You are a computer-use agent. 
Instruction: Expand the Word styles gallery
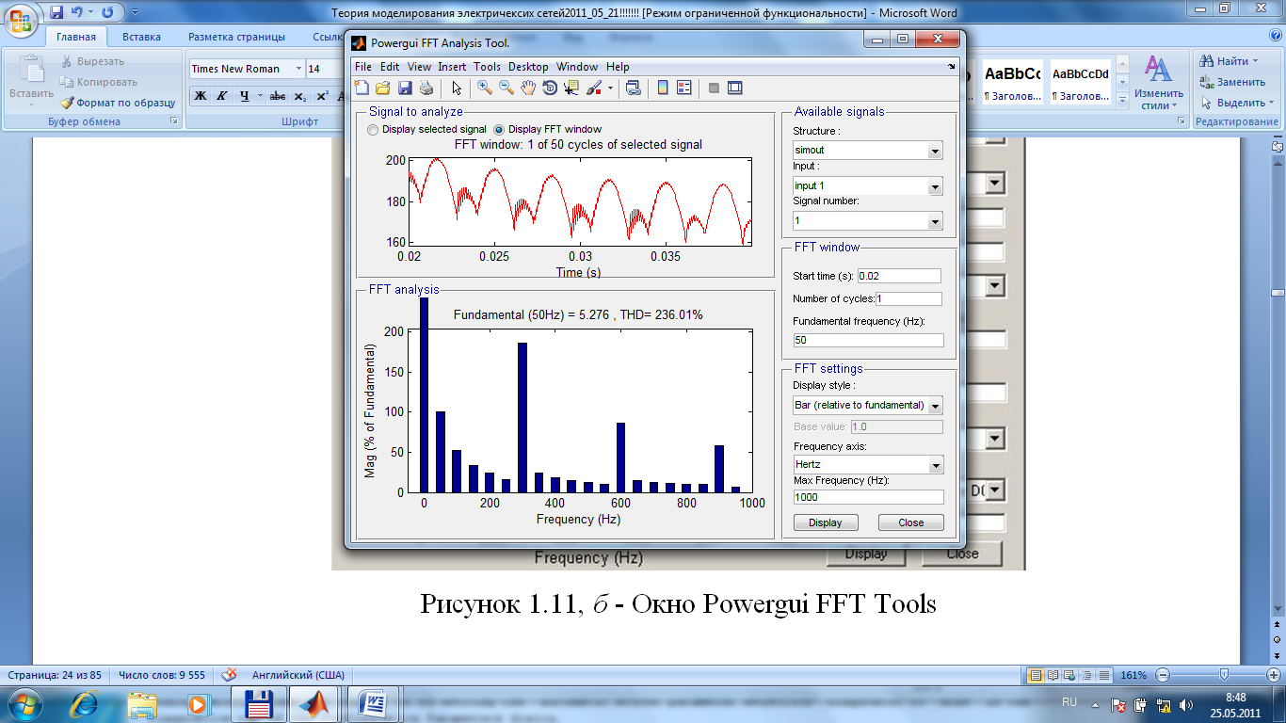pyautogui.click(x=1122, y=99)
